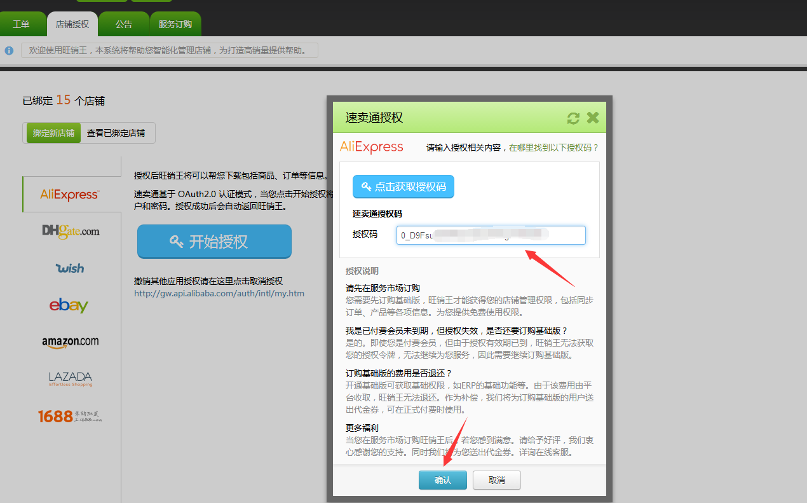Click the 授权说明 heading
Screen dimensions: 807x503
(362, 271)
